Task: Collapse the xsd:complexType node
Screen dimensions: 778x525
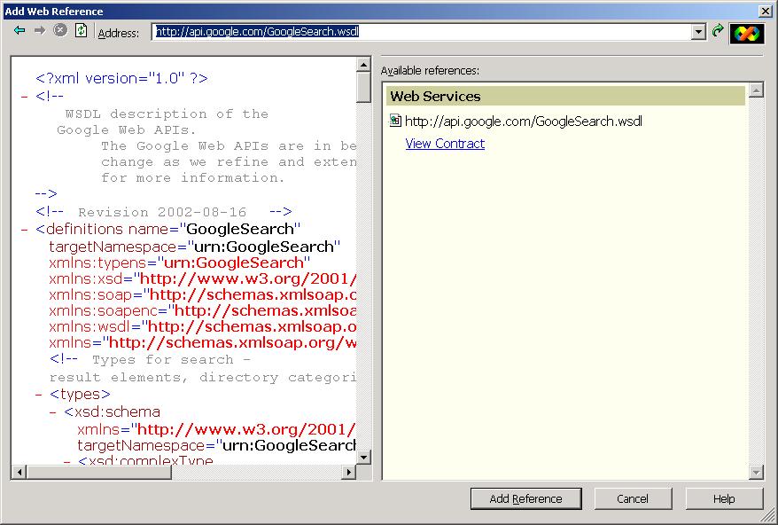Action: click(66, 461)
